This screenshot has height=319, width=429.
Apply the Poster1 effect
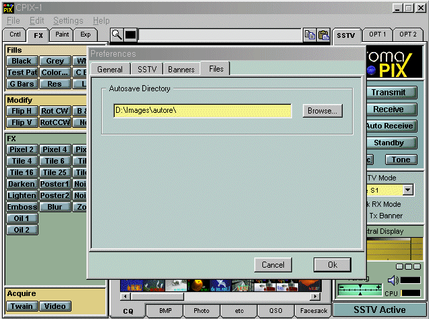tap(55, 184)
